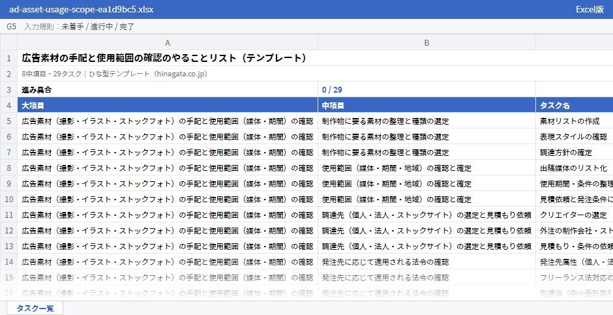This screenshot has height=315, width=613.
Task: Click the 大項目 header cell
Action: 168,105
